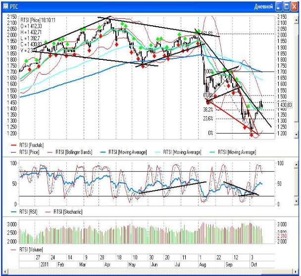
Task: Click the PTC window title bar icon
Action: [x=6, y=7]
